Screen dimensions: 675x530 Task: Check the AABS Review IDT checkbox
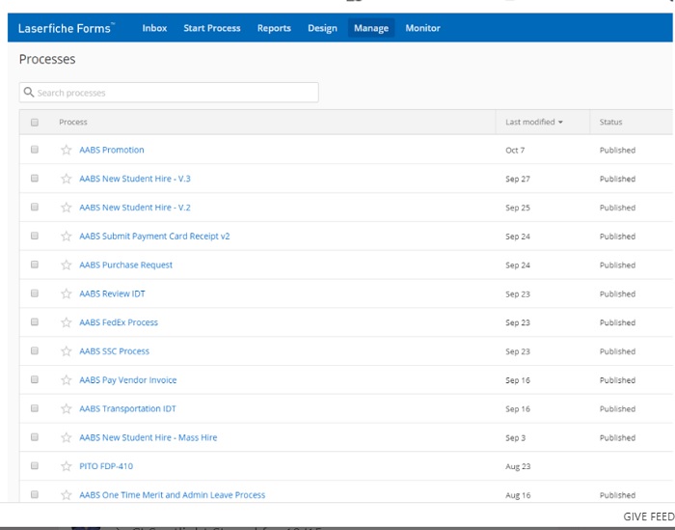35,293
